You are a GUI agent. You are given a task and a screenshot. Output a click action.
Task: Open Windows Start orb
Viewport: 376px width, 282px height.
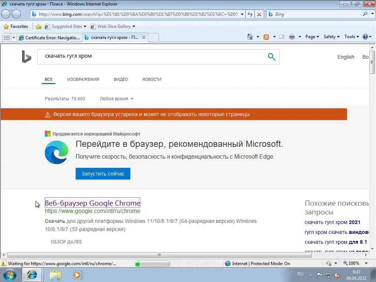(x=9, y=275)
